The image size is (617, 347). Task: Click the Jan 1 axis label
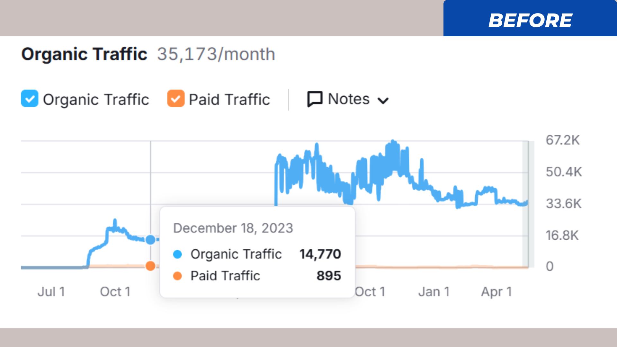(x=434, y=292)
